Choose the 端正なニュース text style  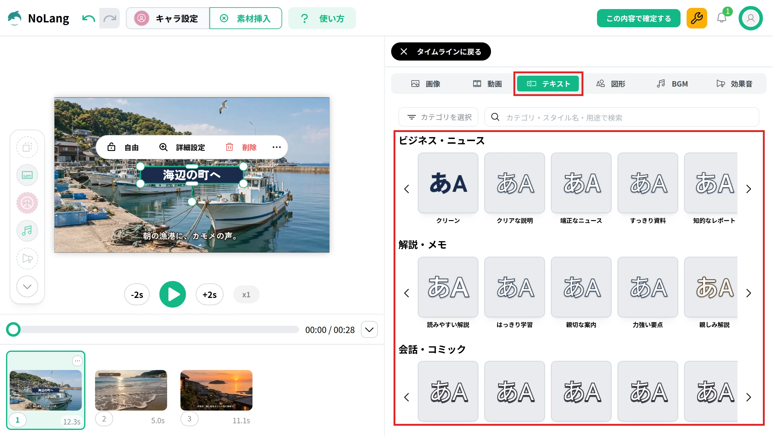tap(581, 183)
